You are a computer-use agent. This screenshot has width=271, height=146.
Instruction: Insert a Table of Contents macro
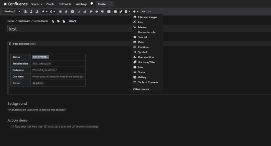pyautogui.click(x=147, y=82)
